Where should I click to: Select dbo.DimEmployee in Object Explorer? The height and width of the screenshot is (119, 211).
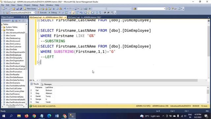14,55
